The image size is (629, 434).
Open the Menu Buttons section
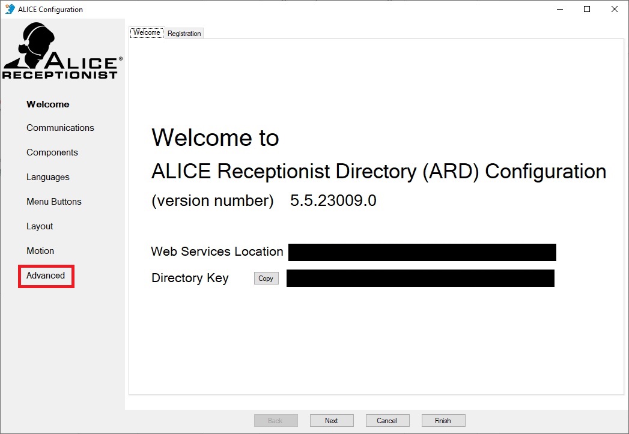pos(53,202)
